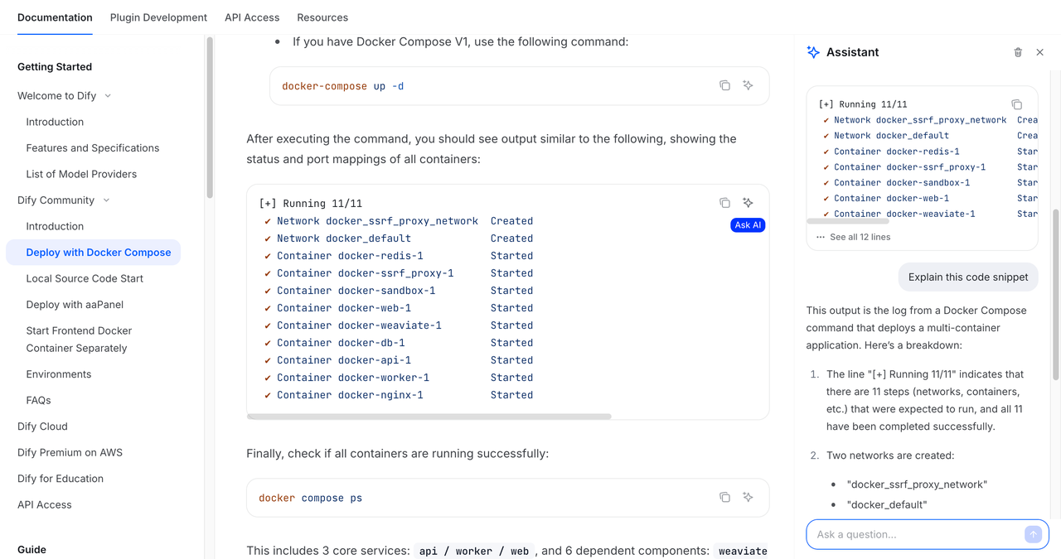The image size is (1061, 559).
Task: Click Ask AI sparkle icon on Running 11/11 block
Action: 748,203
